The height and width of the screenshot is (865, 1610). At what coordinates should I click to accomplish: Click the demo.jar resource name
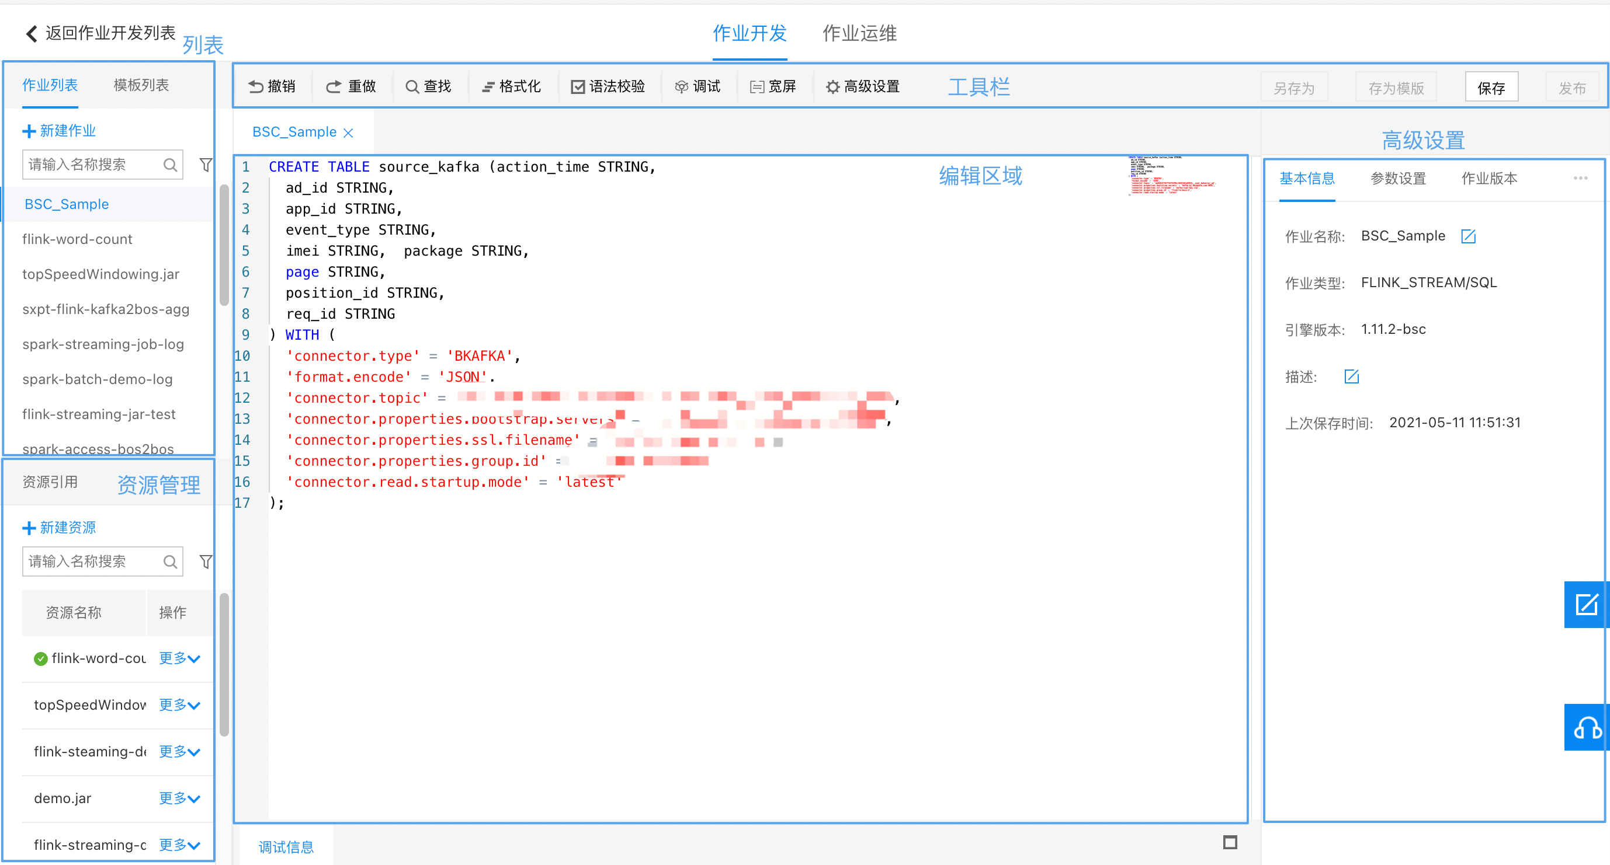point(63,798)
